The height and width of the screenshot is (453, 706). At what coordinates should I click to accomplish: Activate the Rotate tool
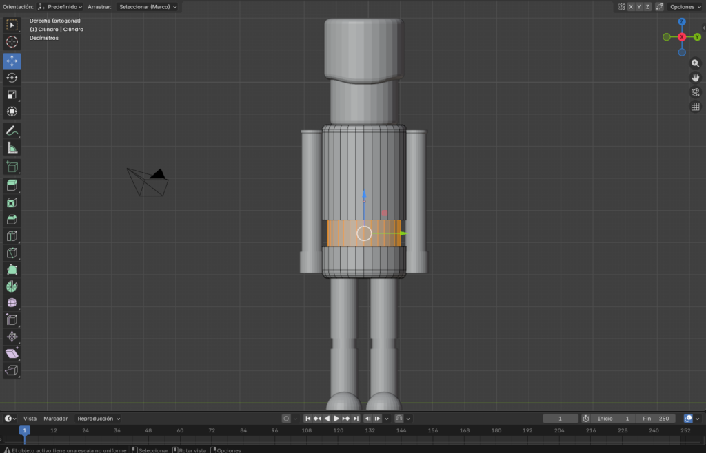click(12, 78)
